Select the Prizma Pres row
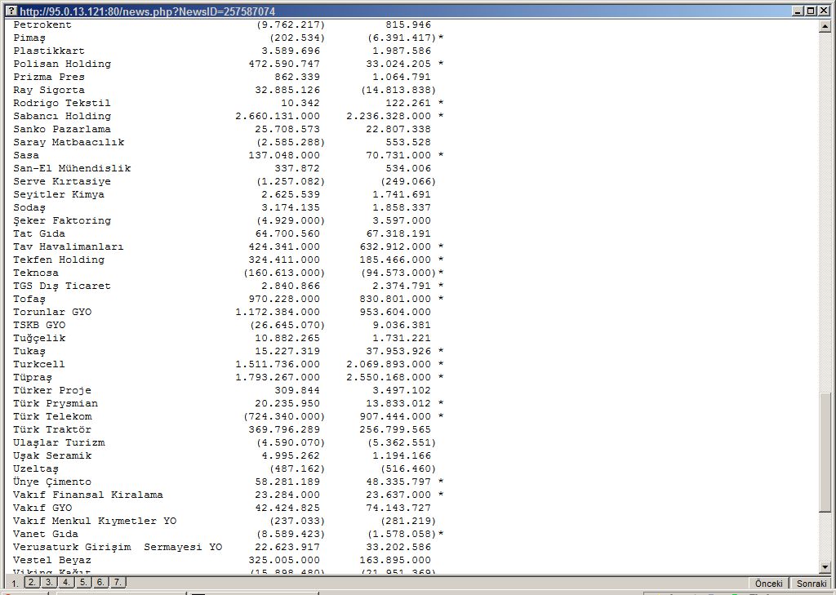 tap(49, 77)
